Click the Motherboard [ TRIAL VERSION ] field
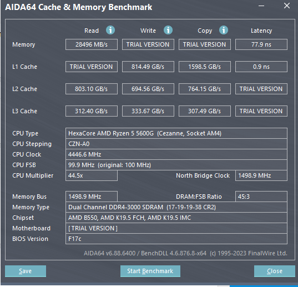Viewport: 298px width, 287px height. tap(176, 228)
